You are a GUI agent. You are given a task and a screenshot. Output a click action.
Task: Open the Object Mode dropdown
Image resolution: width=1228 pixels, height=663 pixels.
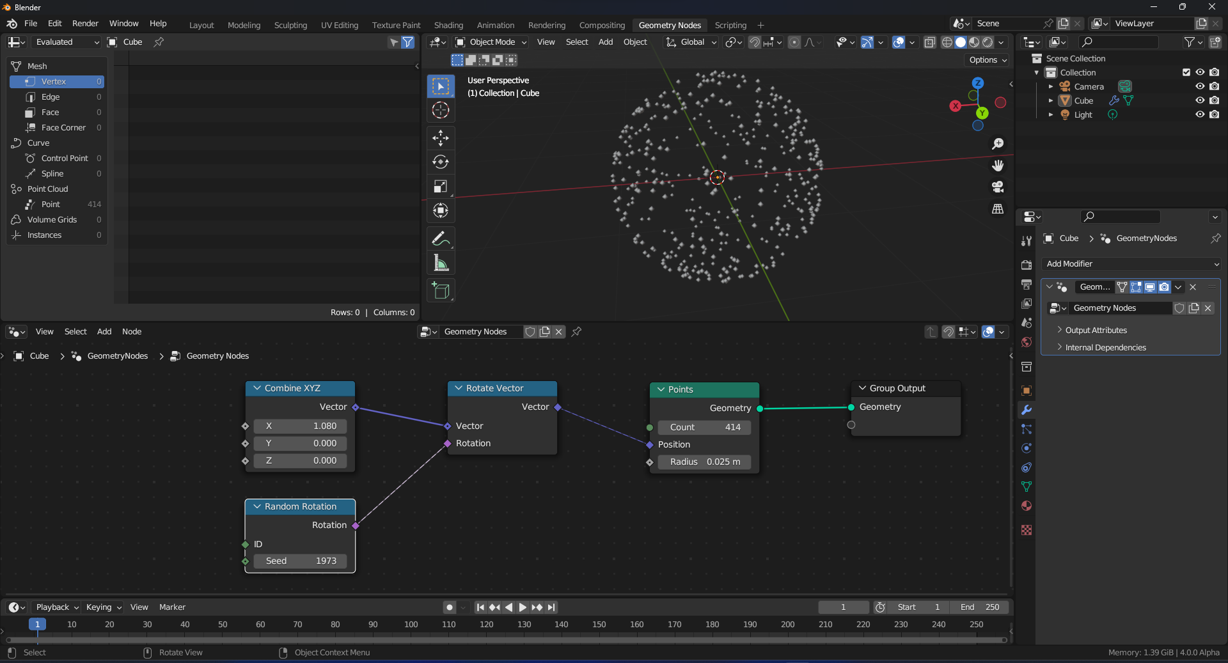491,42
